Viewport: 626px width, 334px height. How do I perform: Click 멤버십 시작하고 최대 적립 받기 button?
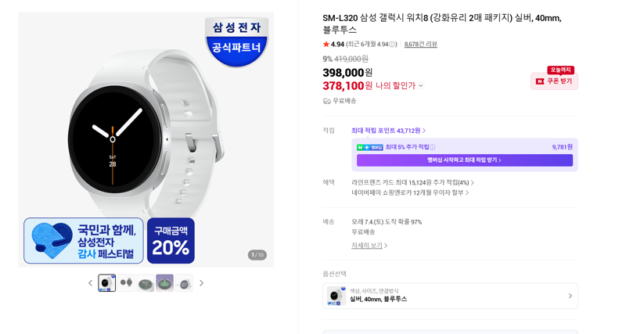click(x=465, y=160)
